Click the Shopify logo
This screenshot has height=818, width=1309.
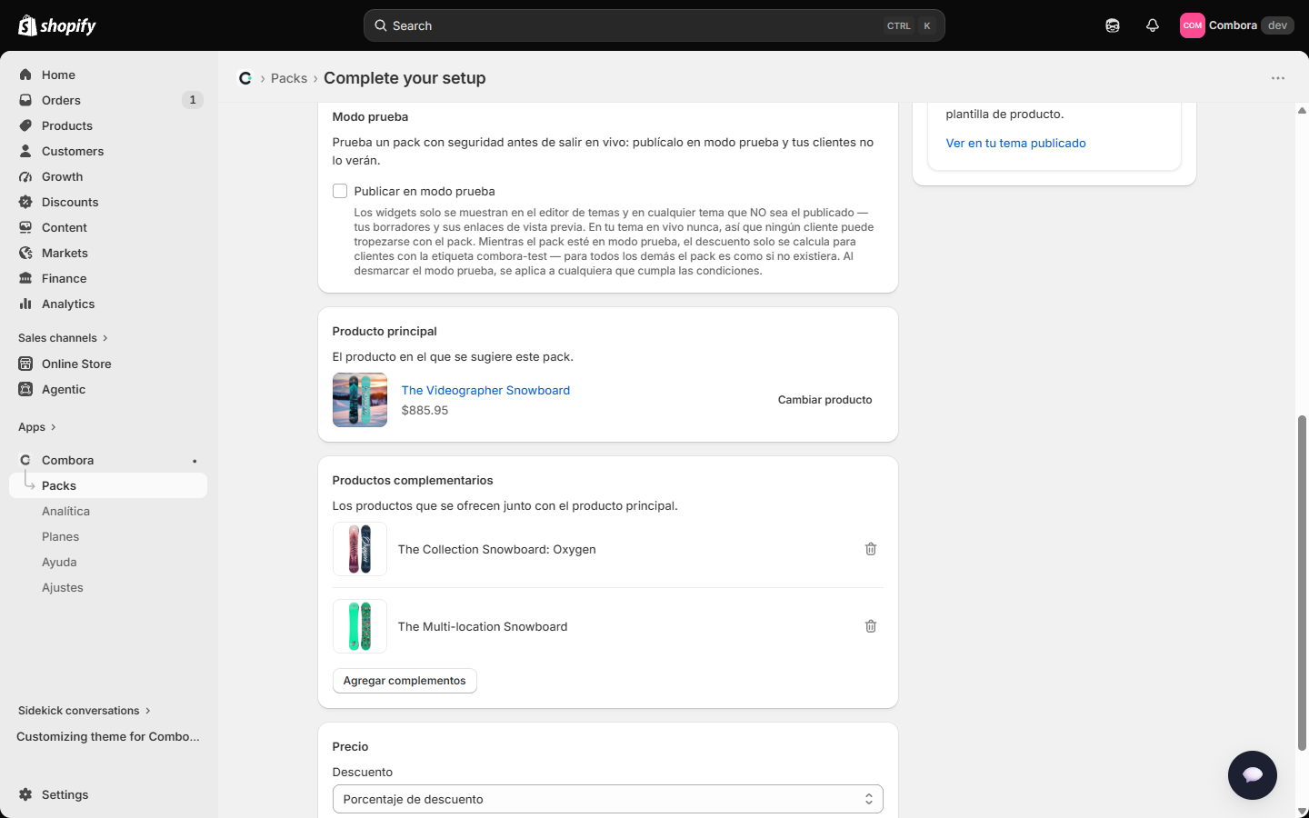pyautogui.click(x=57, y=25)
